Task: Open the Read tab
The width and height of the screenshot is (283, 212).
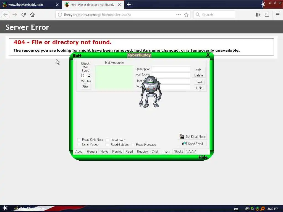Action: point(129,152)
